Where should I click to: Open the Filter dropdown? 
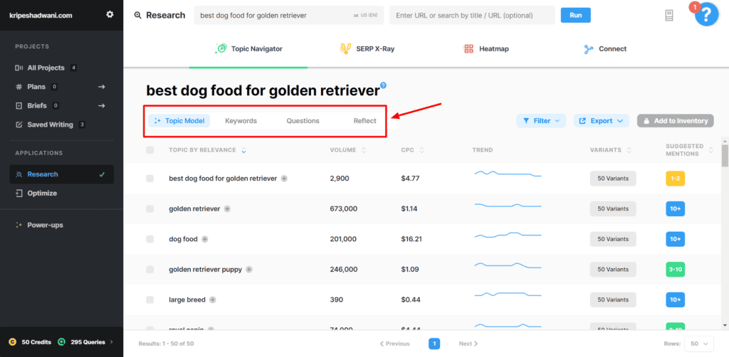click(x=541, y=121)
